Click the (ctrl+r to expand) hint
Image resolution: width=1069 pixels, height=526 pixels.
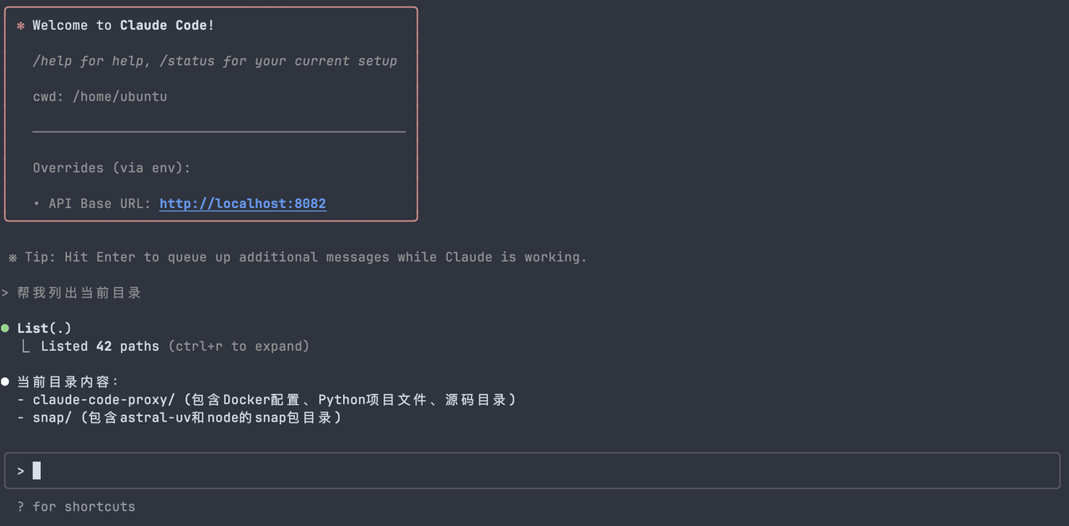(238, 346)
